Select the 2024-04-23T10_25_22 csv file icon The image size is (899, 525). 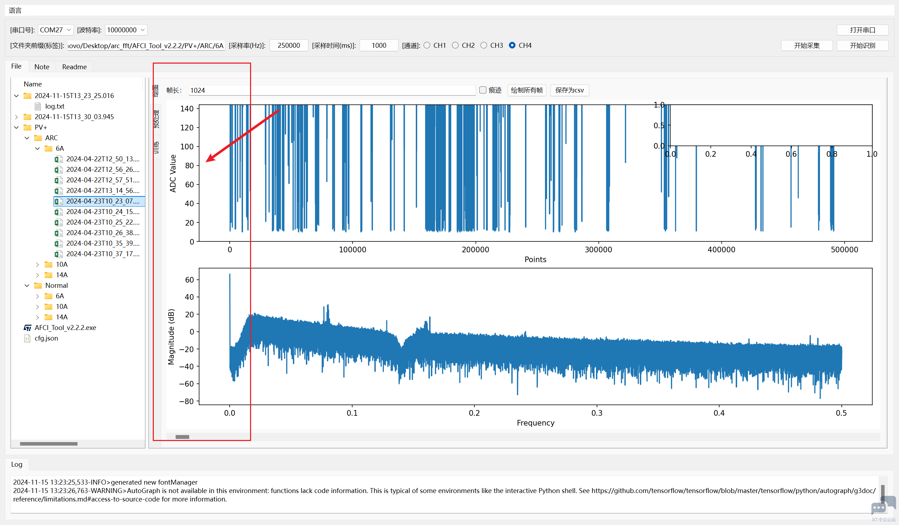coord(59,222)
